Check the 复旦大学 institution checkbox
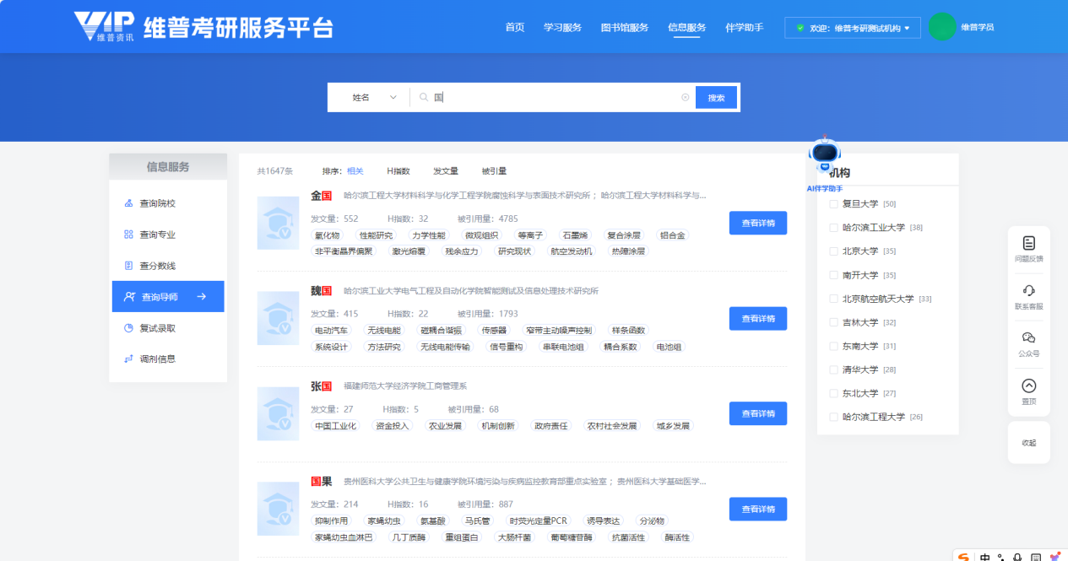The height and width of the screenshot is (561, 1068). pos(834,204)
